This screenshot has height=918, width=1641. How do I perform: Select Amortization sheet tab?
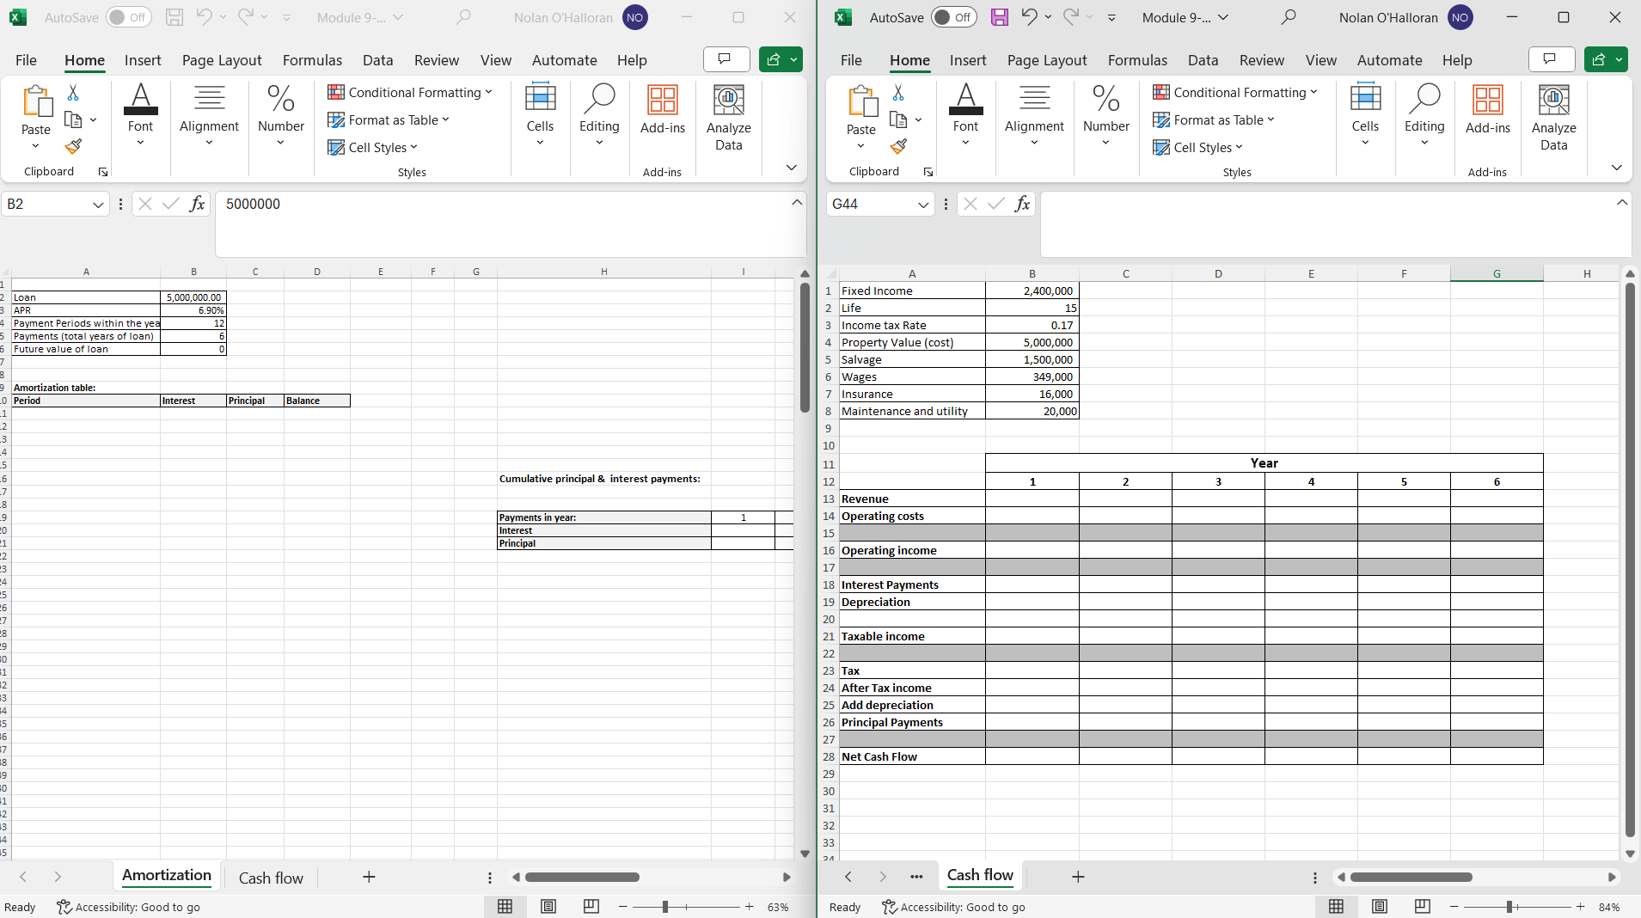[167, 876]
